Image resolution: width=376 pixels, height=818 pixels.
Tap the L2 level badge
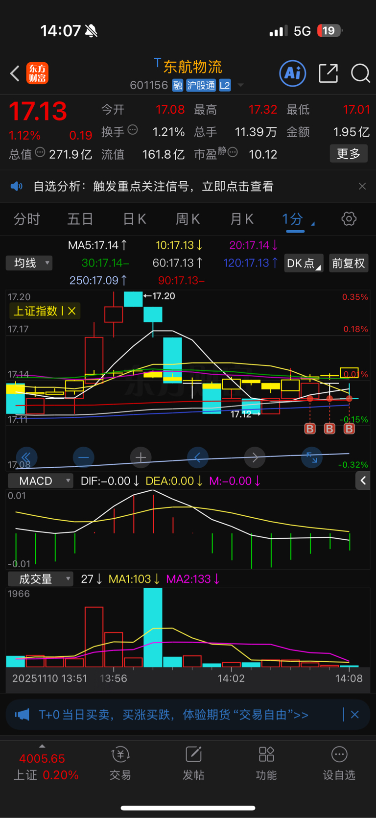[x=225, y=85]
